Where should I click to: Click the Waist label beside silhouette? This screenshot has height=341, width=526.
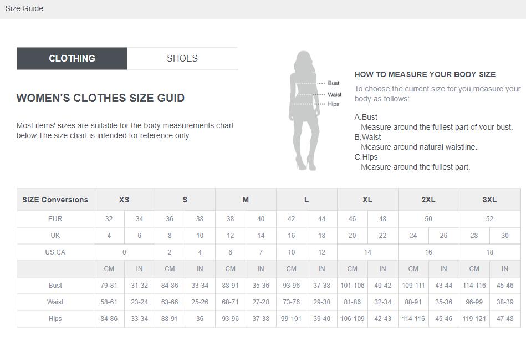point(334,95)
